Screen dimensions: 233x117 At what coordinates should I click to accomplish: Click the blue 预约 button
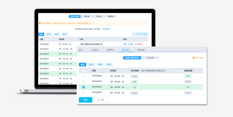coord(85,100)
